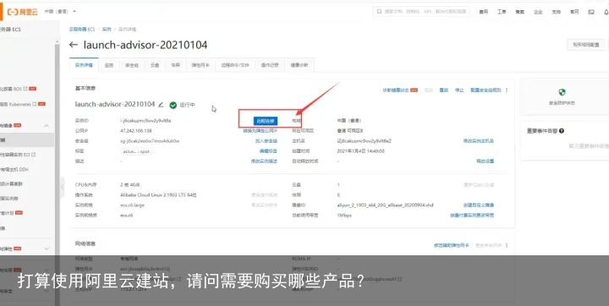Image resolution: width=609 pixels, height=306 pixels.
Task: Click the search magnifier icon in top bar
Action: click(379, 12)
